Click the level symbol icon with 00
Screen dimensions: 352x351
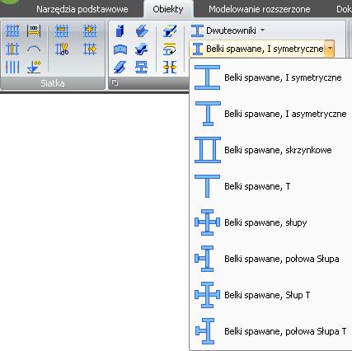pyautogui.click(x=34, y=67)
